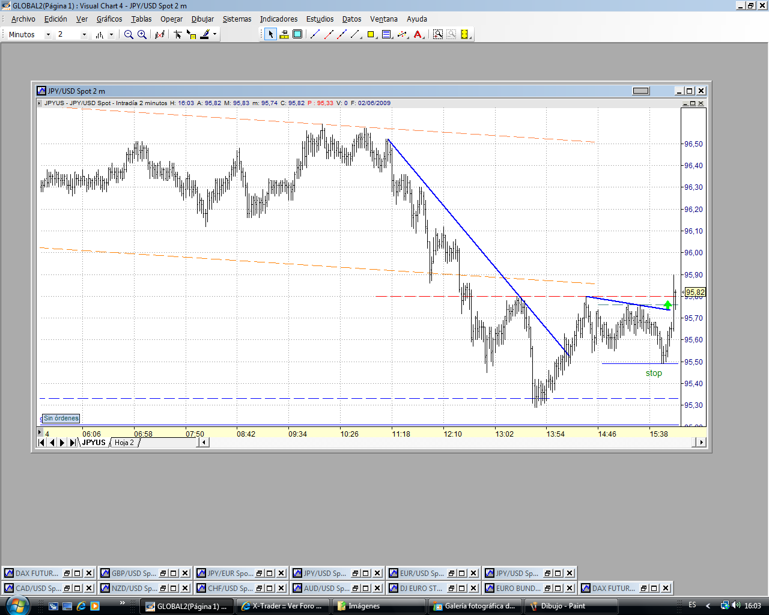
Task: Open the Archivo menu
Action: 23,19
